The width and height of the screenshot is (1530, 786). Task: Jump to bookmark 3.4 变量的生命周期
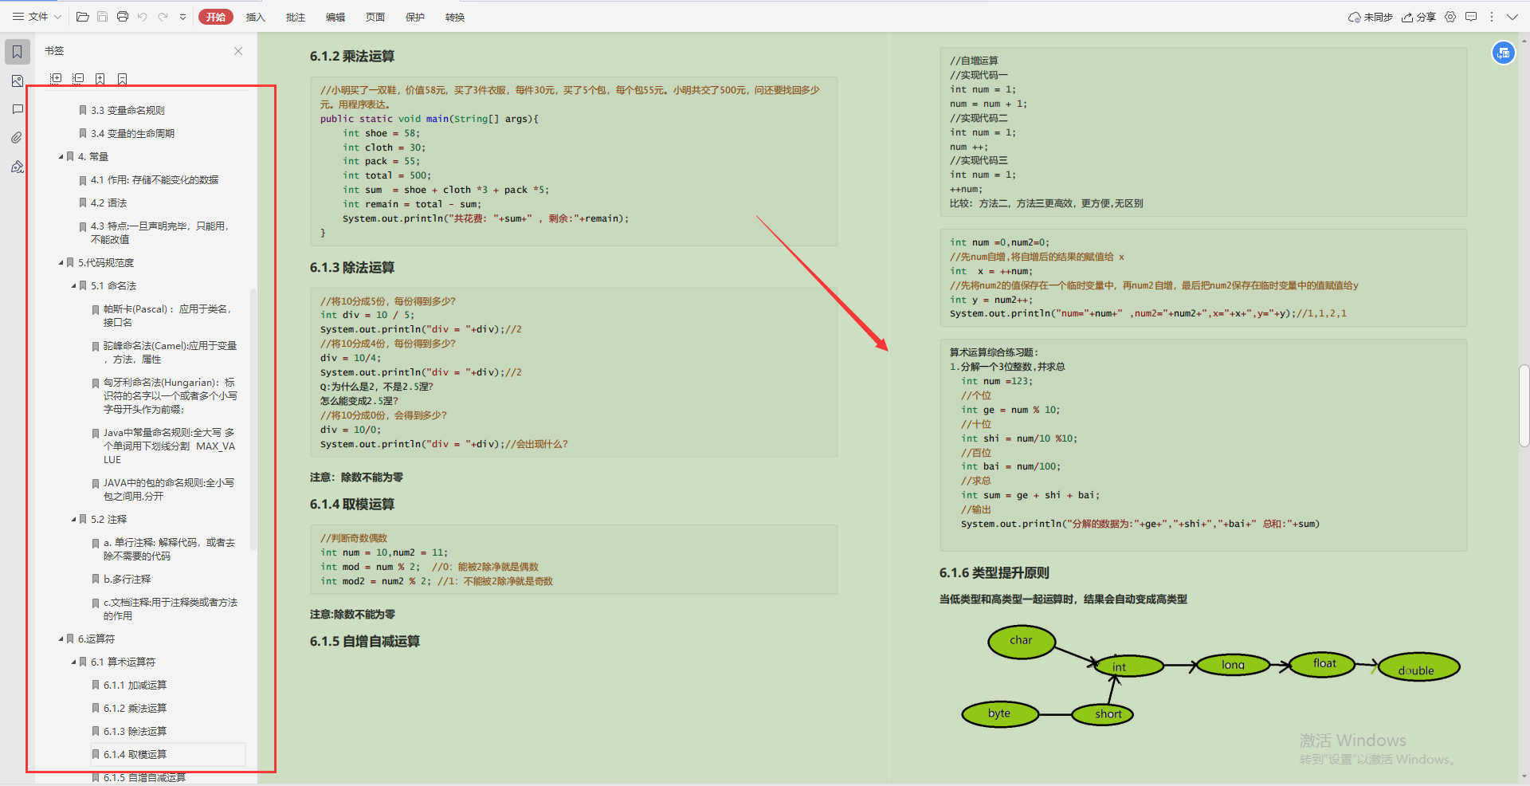(132, 134)
